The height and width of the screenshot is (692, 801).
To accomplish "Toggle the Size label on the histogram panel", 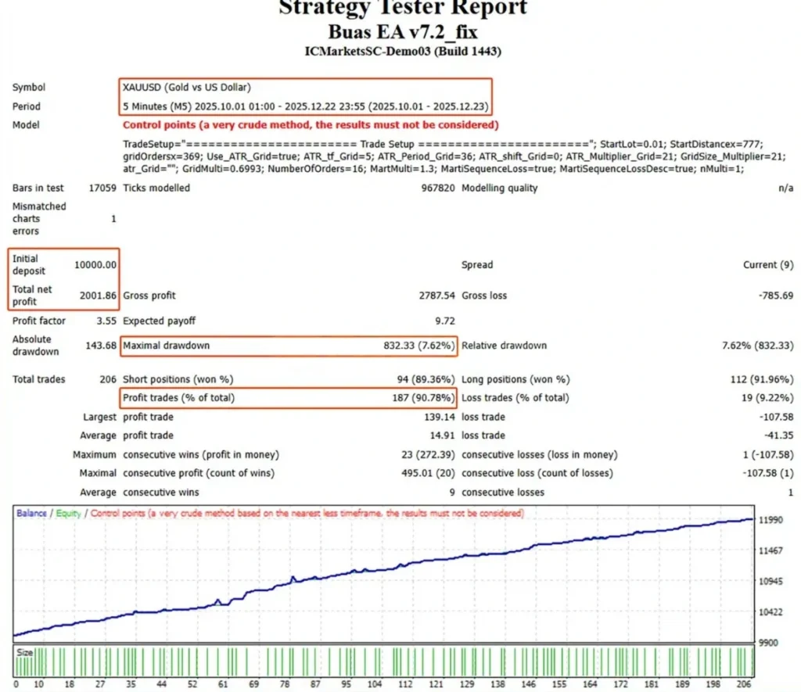I will click(24, 651).
